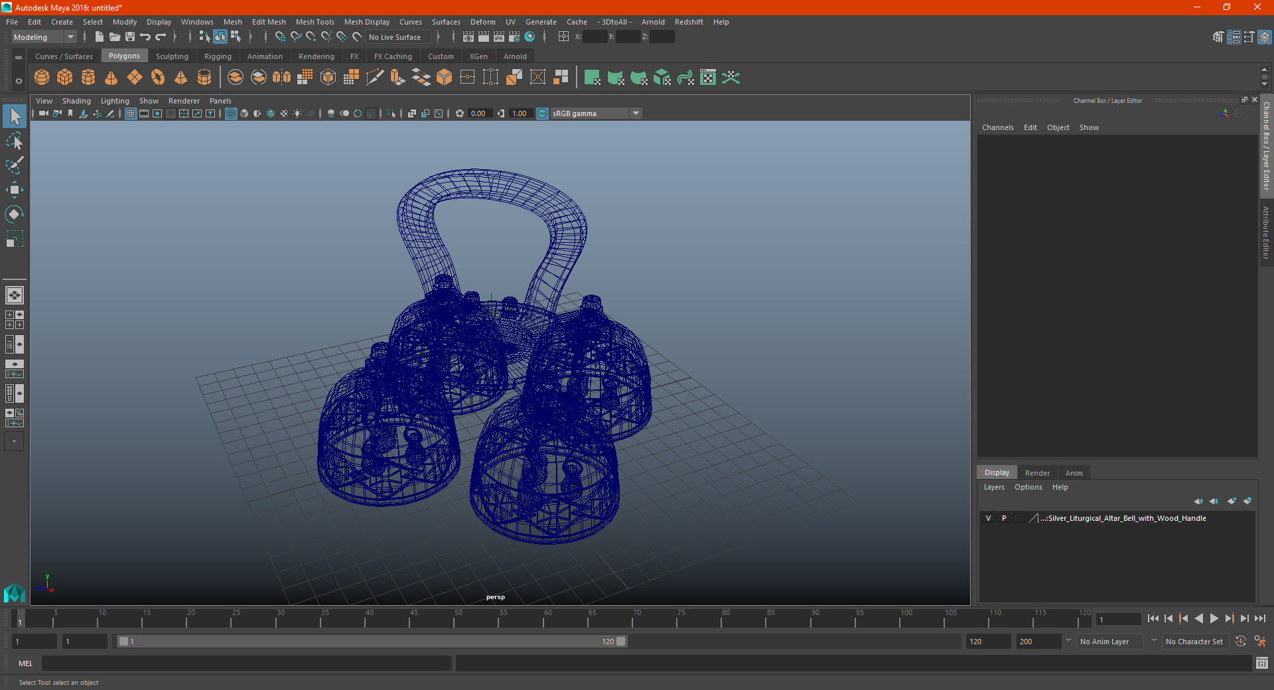Screen dimensions: 1274x690
Task: Toggle snap to curves
Action: point(295,37)
